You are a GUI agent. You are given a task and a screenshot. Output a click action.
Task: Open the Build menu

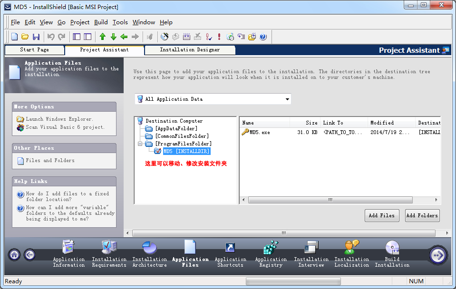101,22
